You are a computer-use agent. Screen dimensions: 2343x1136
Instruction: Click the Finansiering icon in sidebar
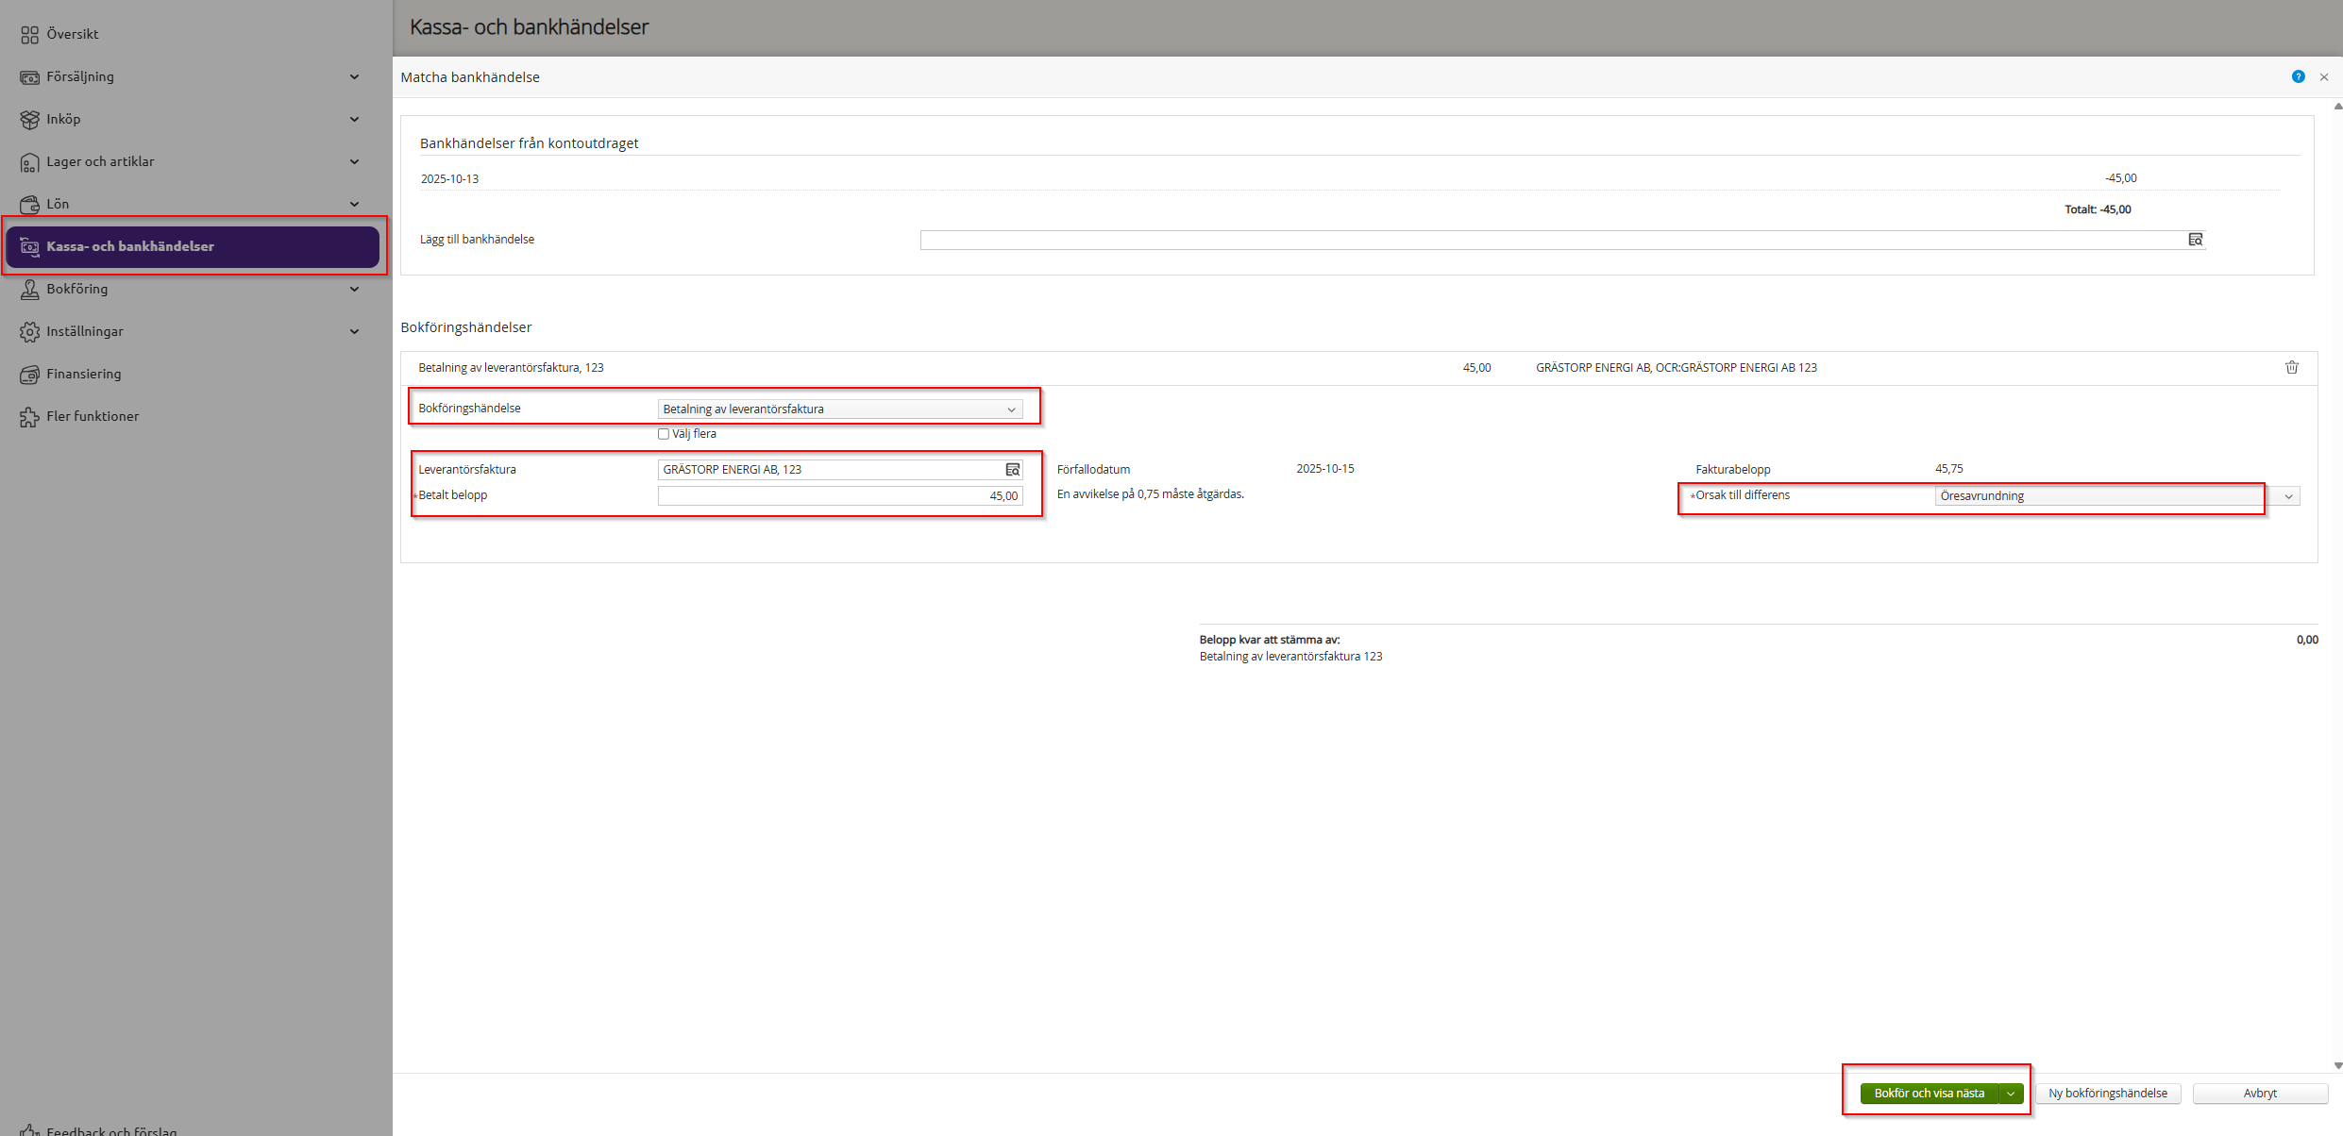point(29,375)
